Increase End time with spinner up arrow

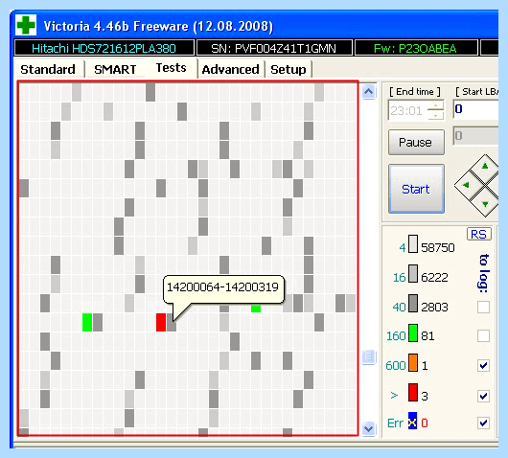436,106
